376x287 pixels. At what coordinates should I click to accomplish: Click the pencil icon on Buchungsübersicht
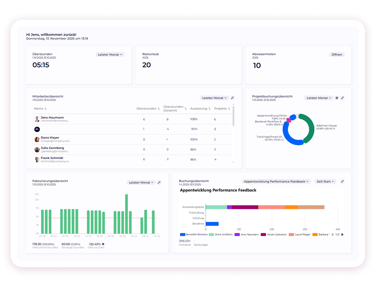pos(342,181)
